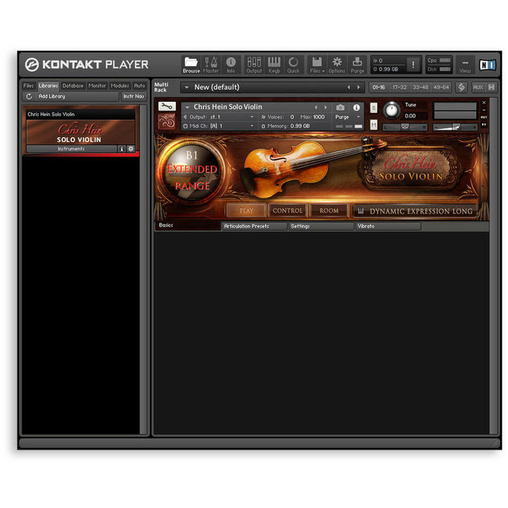Take a snapshot with the camera icon

pyautogui.click(x=340, y=107)
